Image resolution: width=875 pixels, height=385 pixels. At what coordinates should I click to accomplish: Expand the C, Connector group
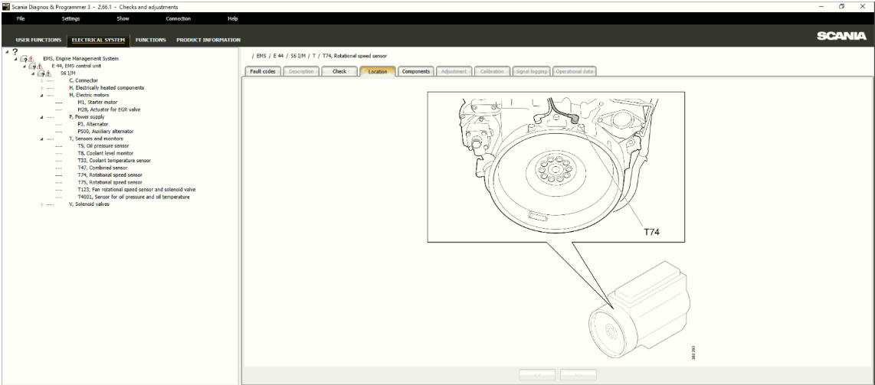pos(42,81)
